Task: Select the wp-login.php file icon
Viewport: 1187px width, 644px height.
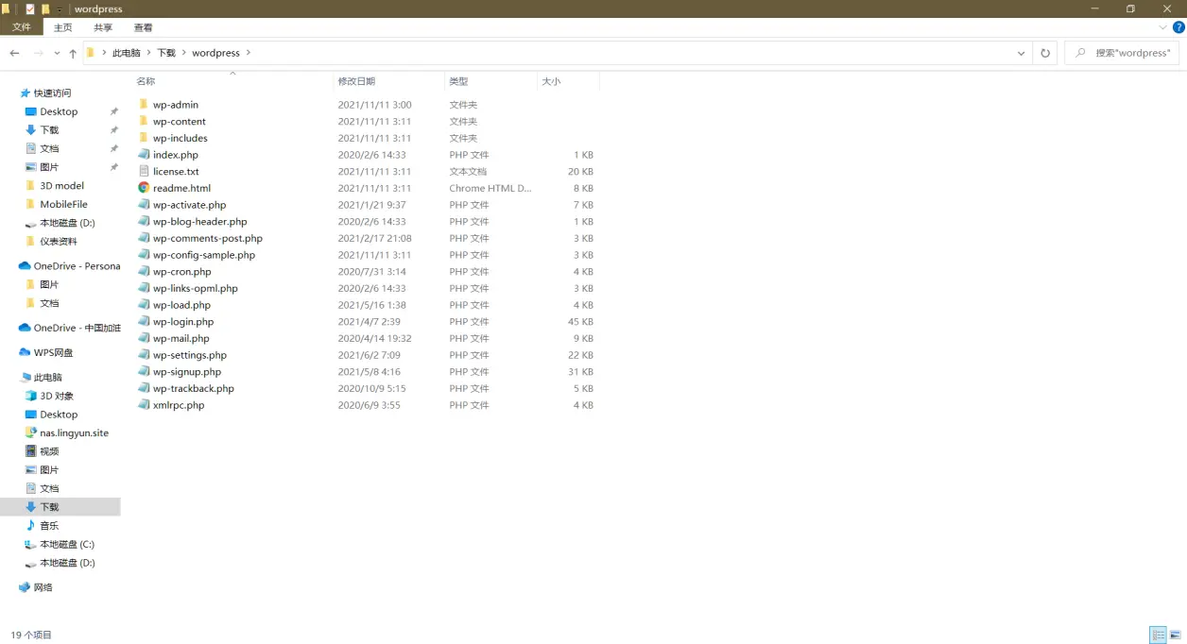Action: (144, 322)
